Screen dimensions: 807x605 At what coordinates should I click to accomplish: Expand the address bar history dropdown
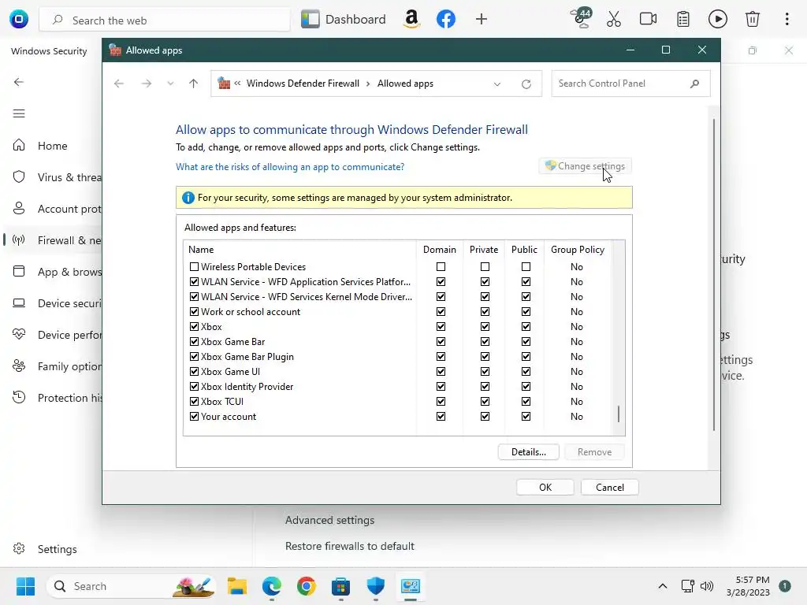coord(497,84)
